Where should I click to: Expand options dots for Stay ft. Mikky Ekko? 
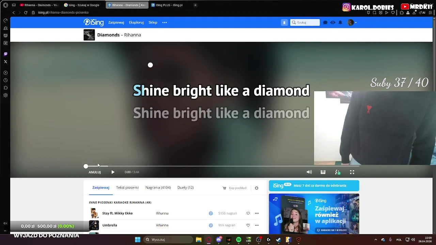257,213
